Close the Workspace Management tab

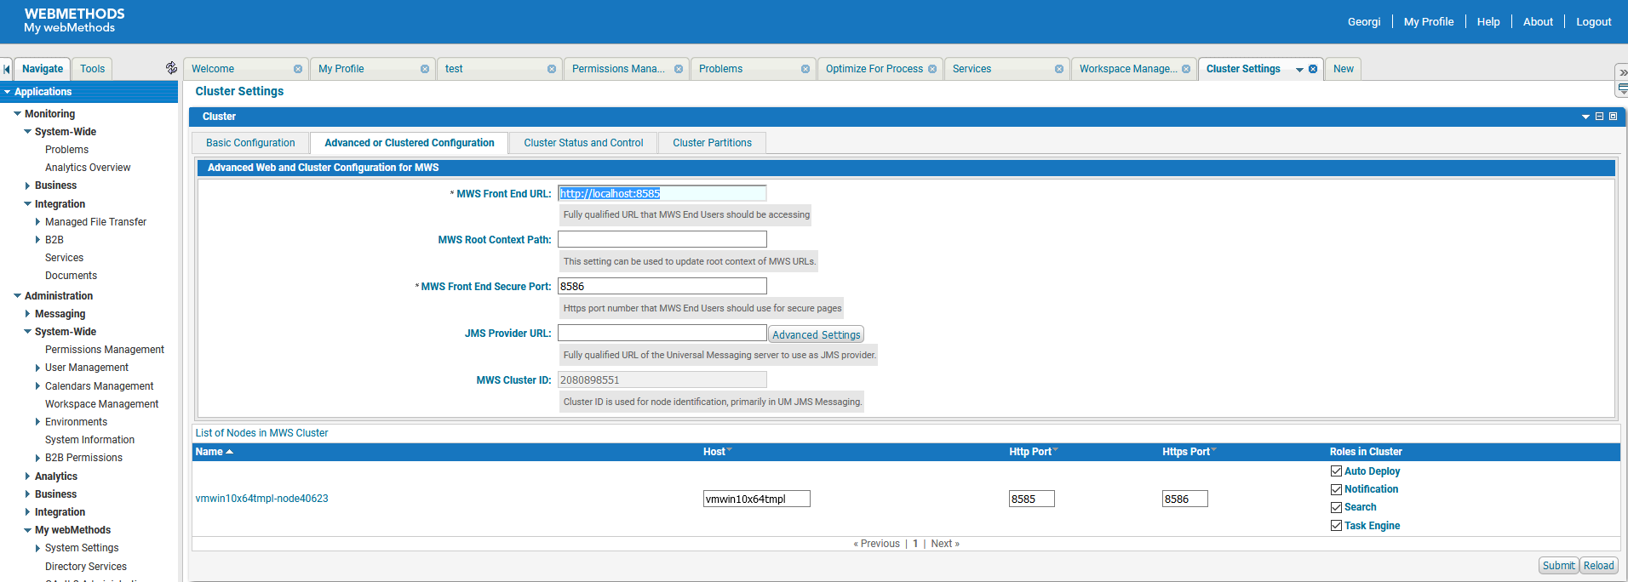[1186, 69]
